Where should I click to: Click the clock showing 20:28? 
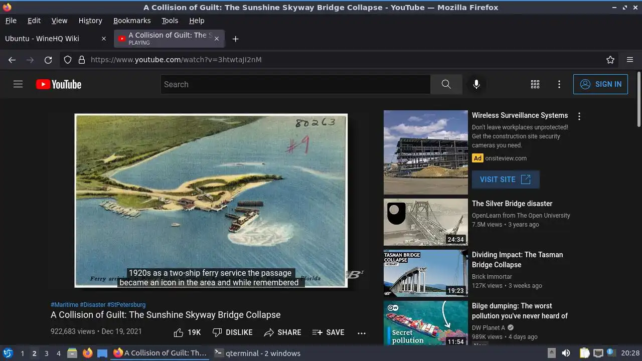630,353
